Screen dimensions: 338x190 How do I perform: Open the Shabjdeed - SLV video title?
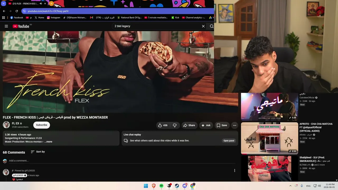315,159
